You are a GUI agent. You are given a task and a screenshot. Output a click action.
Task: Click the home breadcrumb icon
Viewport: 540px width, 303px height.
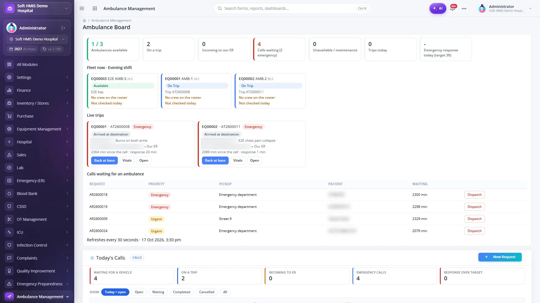(84, 20)
